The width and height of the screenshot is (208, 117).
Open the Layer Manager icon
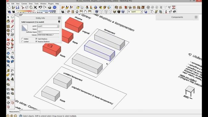coord(146,12)
